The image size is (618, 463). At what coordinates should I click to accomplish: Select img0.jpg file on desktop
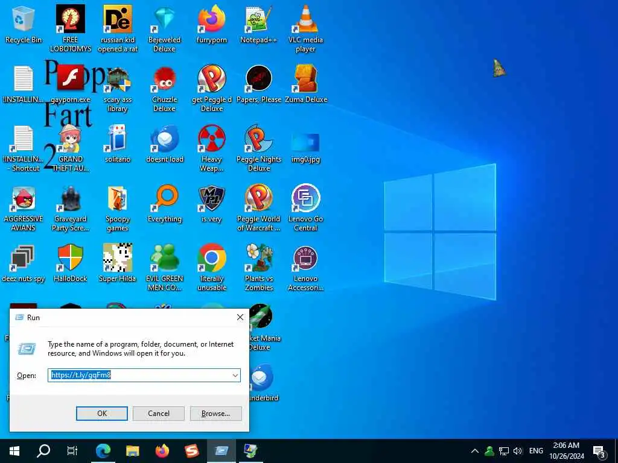pos(305,147)
